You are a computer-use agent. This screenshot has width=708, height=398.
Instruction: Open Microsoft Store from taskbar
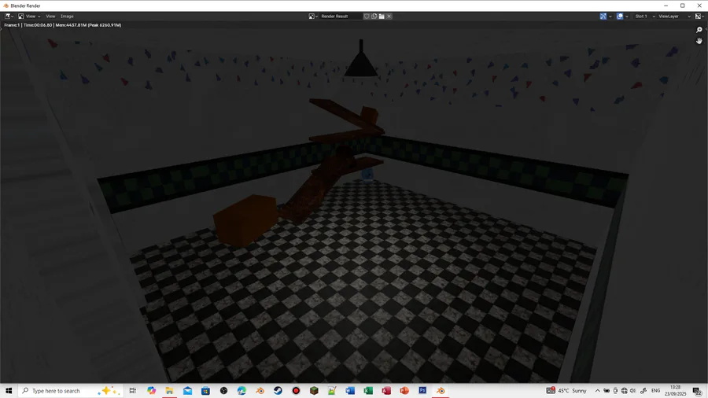205,391
